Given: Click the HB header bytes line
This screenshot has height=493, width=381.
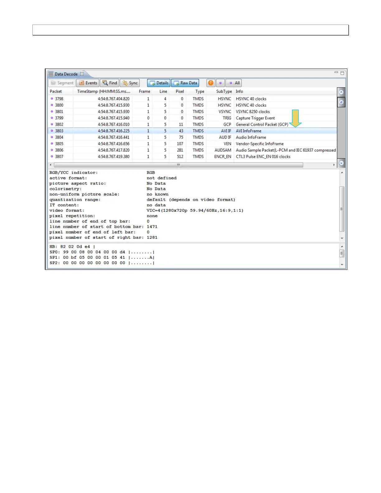Looking at the screenshot, I should click(72, 247).
